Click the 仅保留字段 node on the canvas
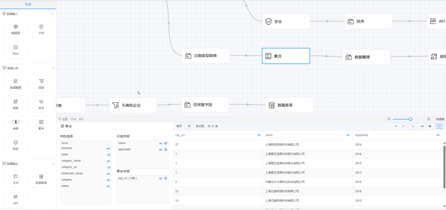This screenshot has height=210, width=446. click(205, 105)
